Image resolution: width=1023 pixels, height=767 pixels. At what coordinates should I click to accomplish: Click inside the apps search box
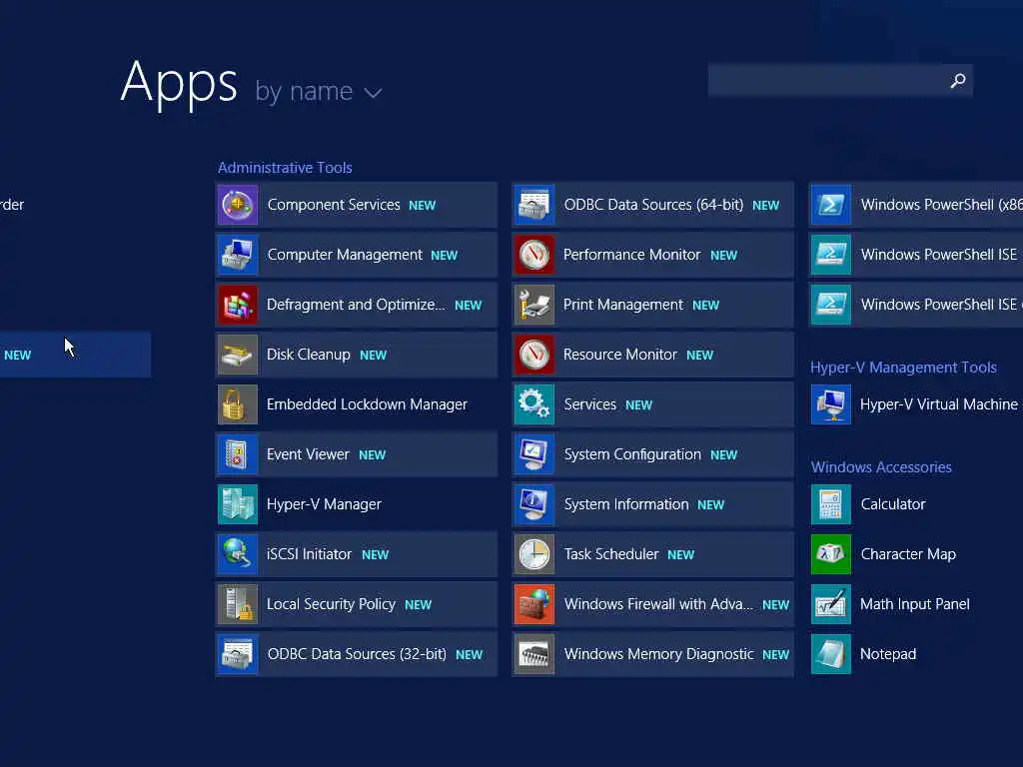point(840,80)
